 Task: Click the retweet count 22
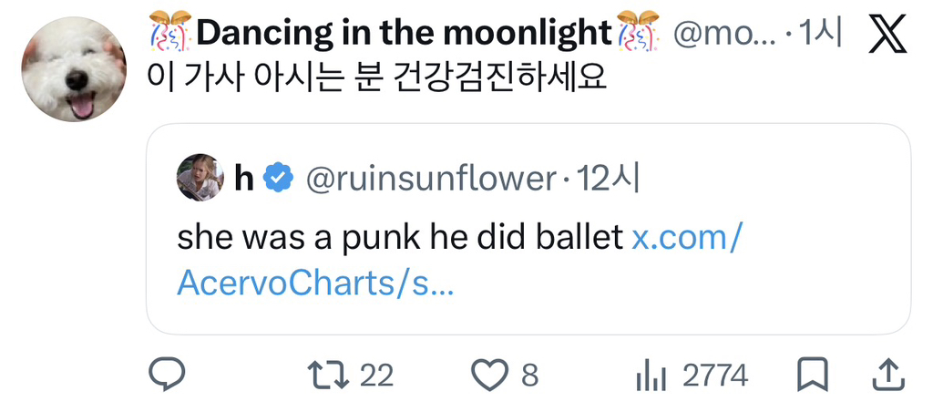(x=376, y=376)
